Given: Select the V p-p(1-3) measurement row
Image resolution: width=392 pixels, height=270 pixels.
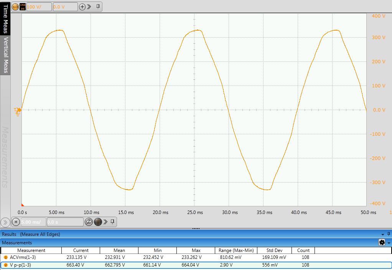Looking at the screenshot, I should [x=196, y=265].
